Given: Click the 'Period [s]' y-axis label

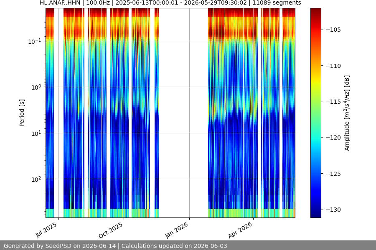Looking at the screenshot, I should click(x=22, y=113).
